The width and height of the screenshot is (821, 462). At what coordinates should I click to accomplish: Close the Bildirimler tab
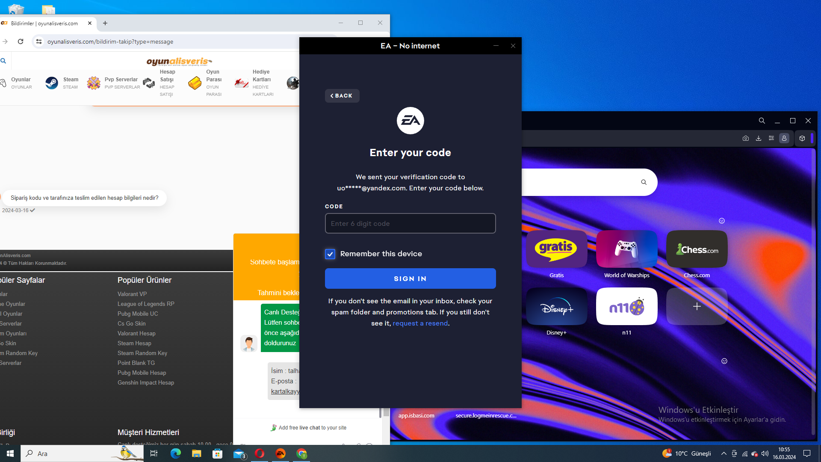tap(90, 23)
